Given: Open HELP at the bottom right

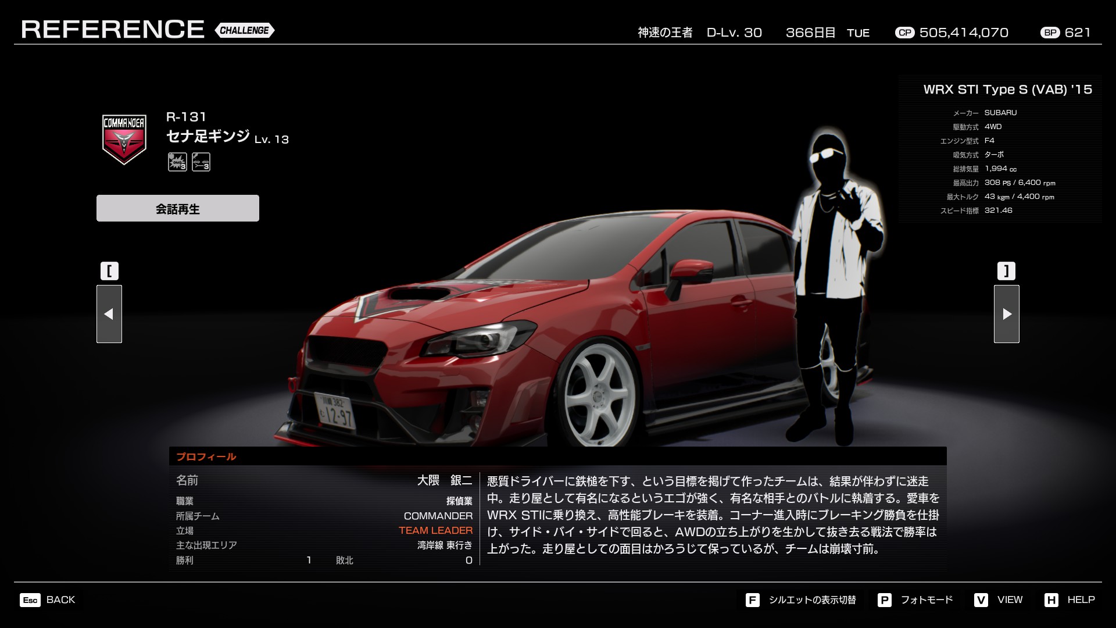Looking at the screenshot, I should 1069,600.
